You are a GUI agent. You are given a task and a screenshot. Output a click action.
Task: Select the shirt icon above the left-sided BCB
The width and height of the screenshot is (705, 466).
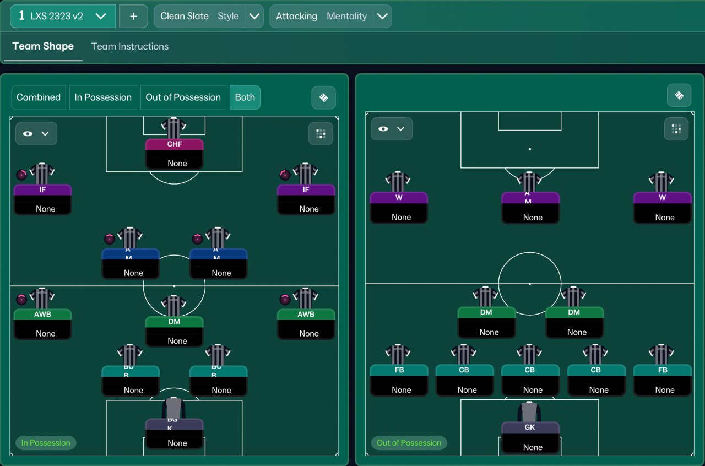(130, 355)
